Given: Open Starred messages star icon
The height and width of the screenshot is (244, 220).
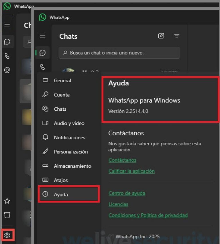Looking at the screenshot, I should click(7, 201).
